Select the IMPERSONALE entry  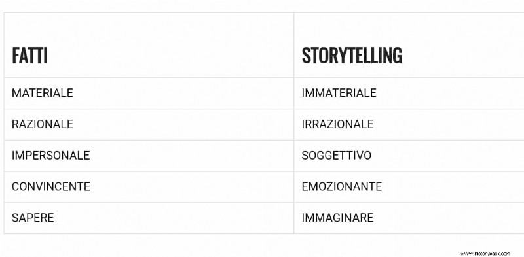[149, 156]
